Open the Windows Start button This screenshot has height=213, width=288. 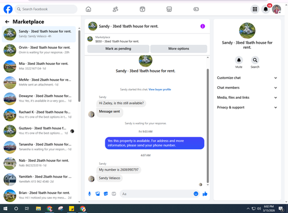(x=5, y=208)
